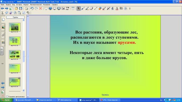
Task: Select the Line tool
Action: [x=96, y=8]
